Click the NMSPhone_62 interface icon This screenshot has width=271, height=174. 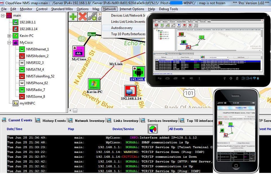(22, 83)
